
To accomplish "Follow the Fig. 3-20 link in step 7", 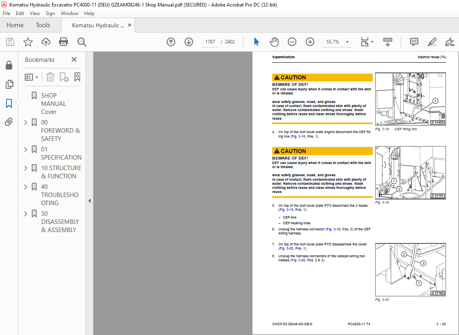I will pyautogui.click(x=286, y=248).
